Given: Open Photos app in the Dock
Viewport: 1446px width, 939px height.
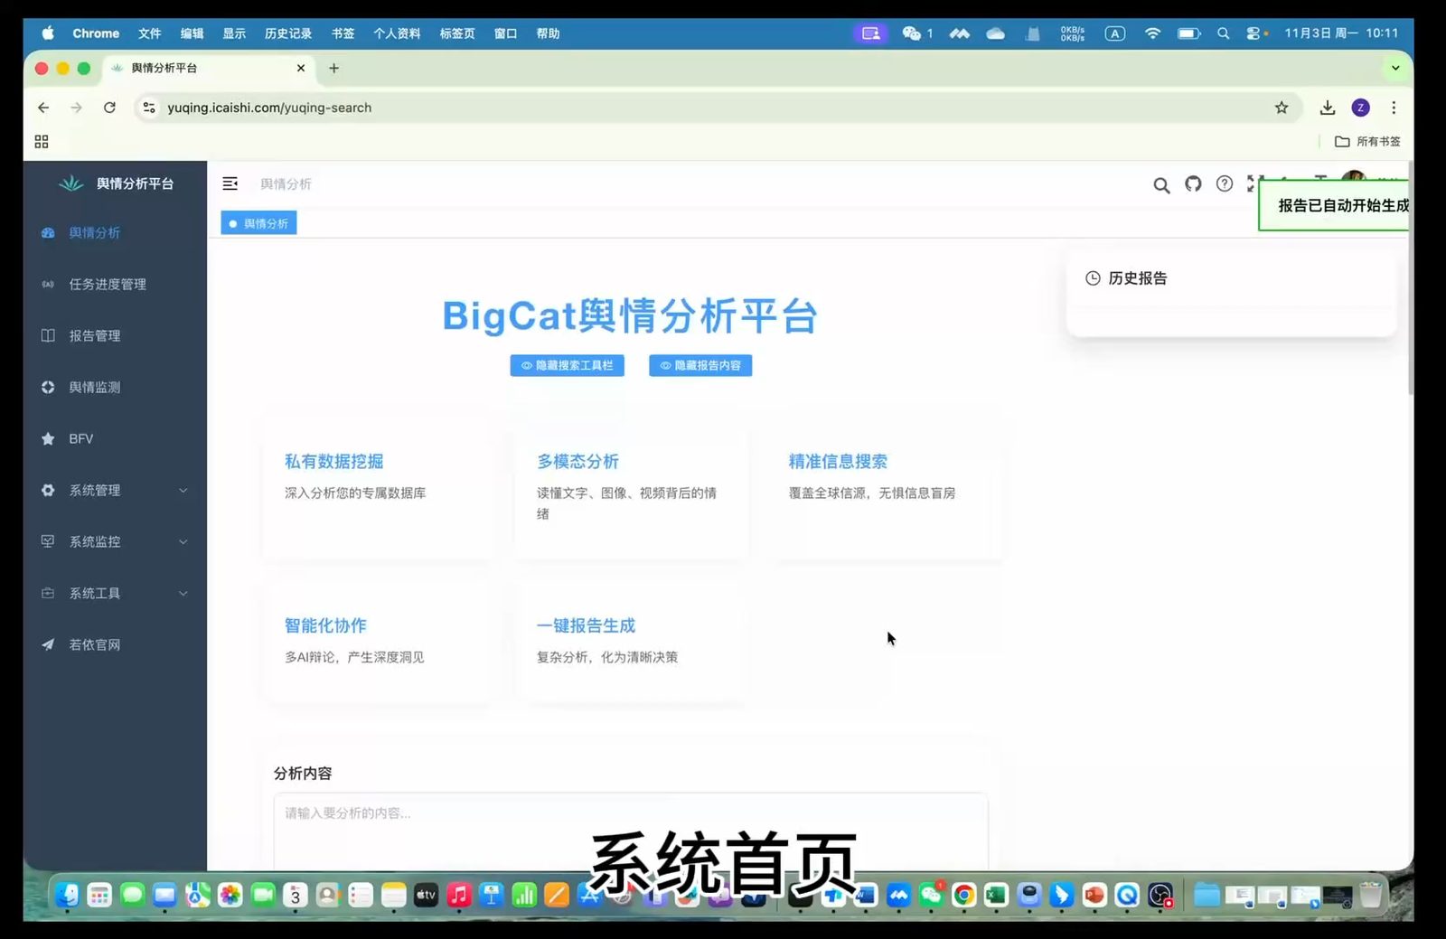Looking at the screenshot, I should [230, 896].
